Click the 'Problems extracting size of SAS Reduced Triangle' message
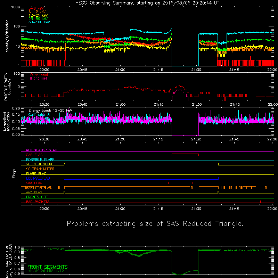Viewport: 278px width, 278px height. [155, 224]
